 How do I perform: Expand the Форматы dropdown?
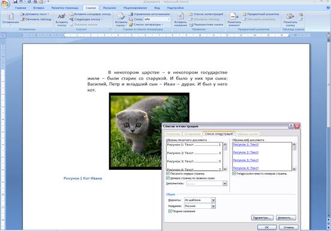pos(213,200)
